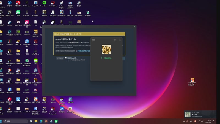Open the FAQ link in the Steam payment notice
This screenshot has height=124, width=220.
click(84, 51)
